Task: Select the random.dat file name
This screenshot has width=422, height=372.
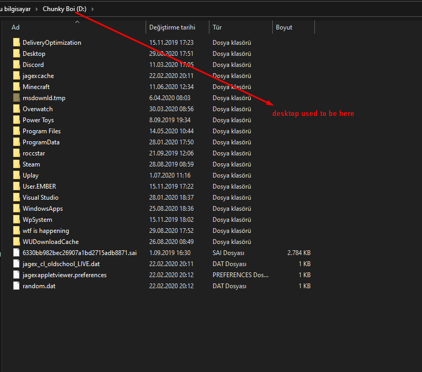Action: [x=39, y=286]
